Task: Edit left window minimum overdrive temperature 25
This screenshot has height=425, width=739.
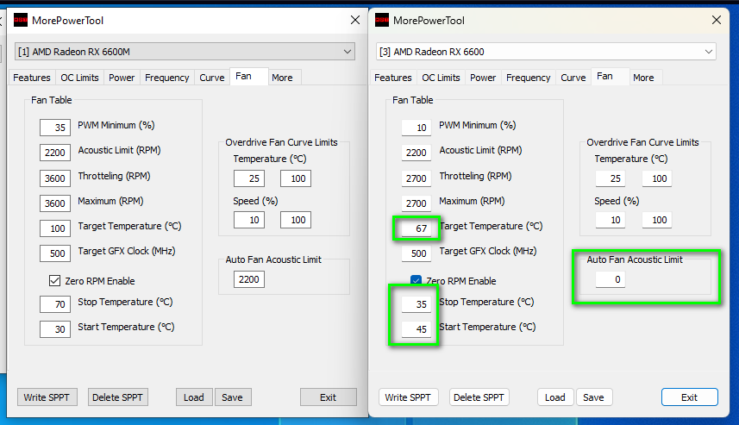Action: 249,178
